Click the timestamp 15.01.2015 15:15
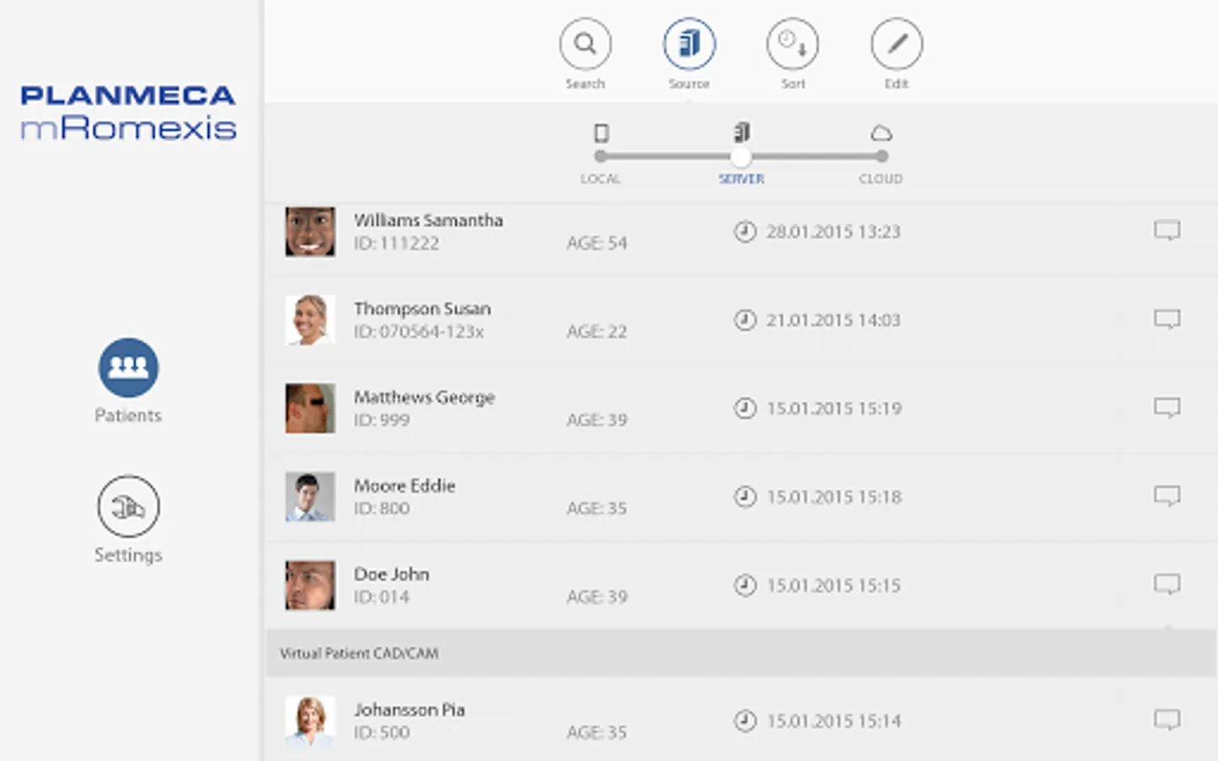The width and height of the screenshot is (1218, 761). (833, 585)
